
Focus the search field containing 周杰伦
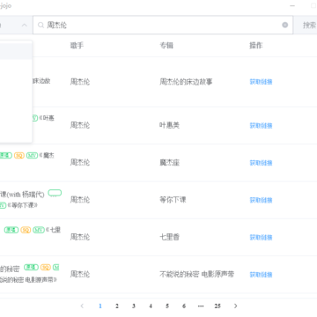163,25
